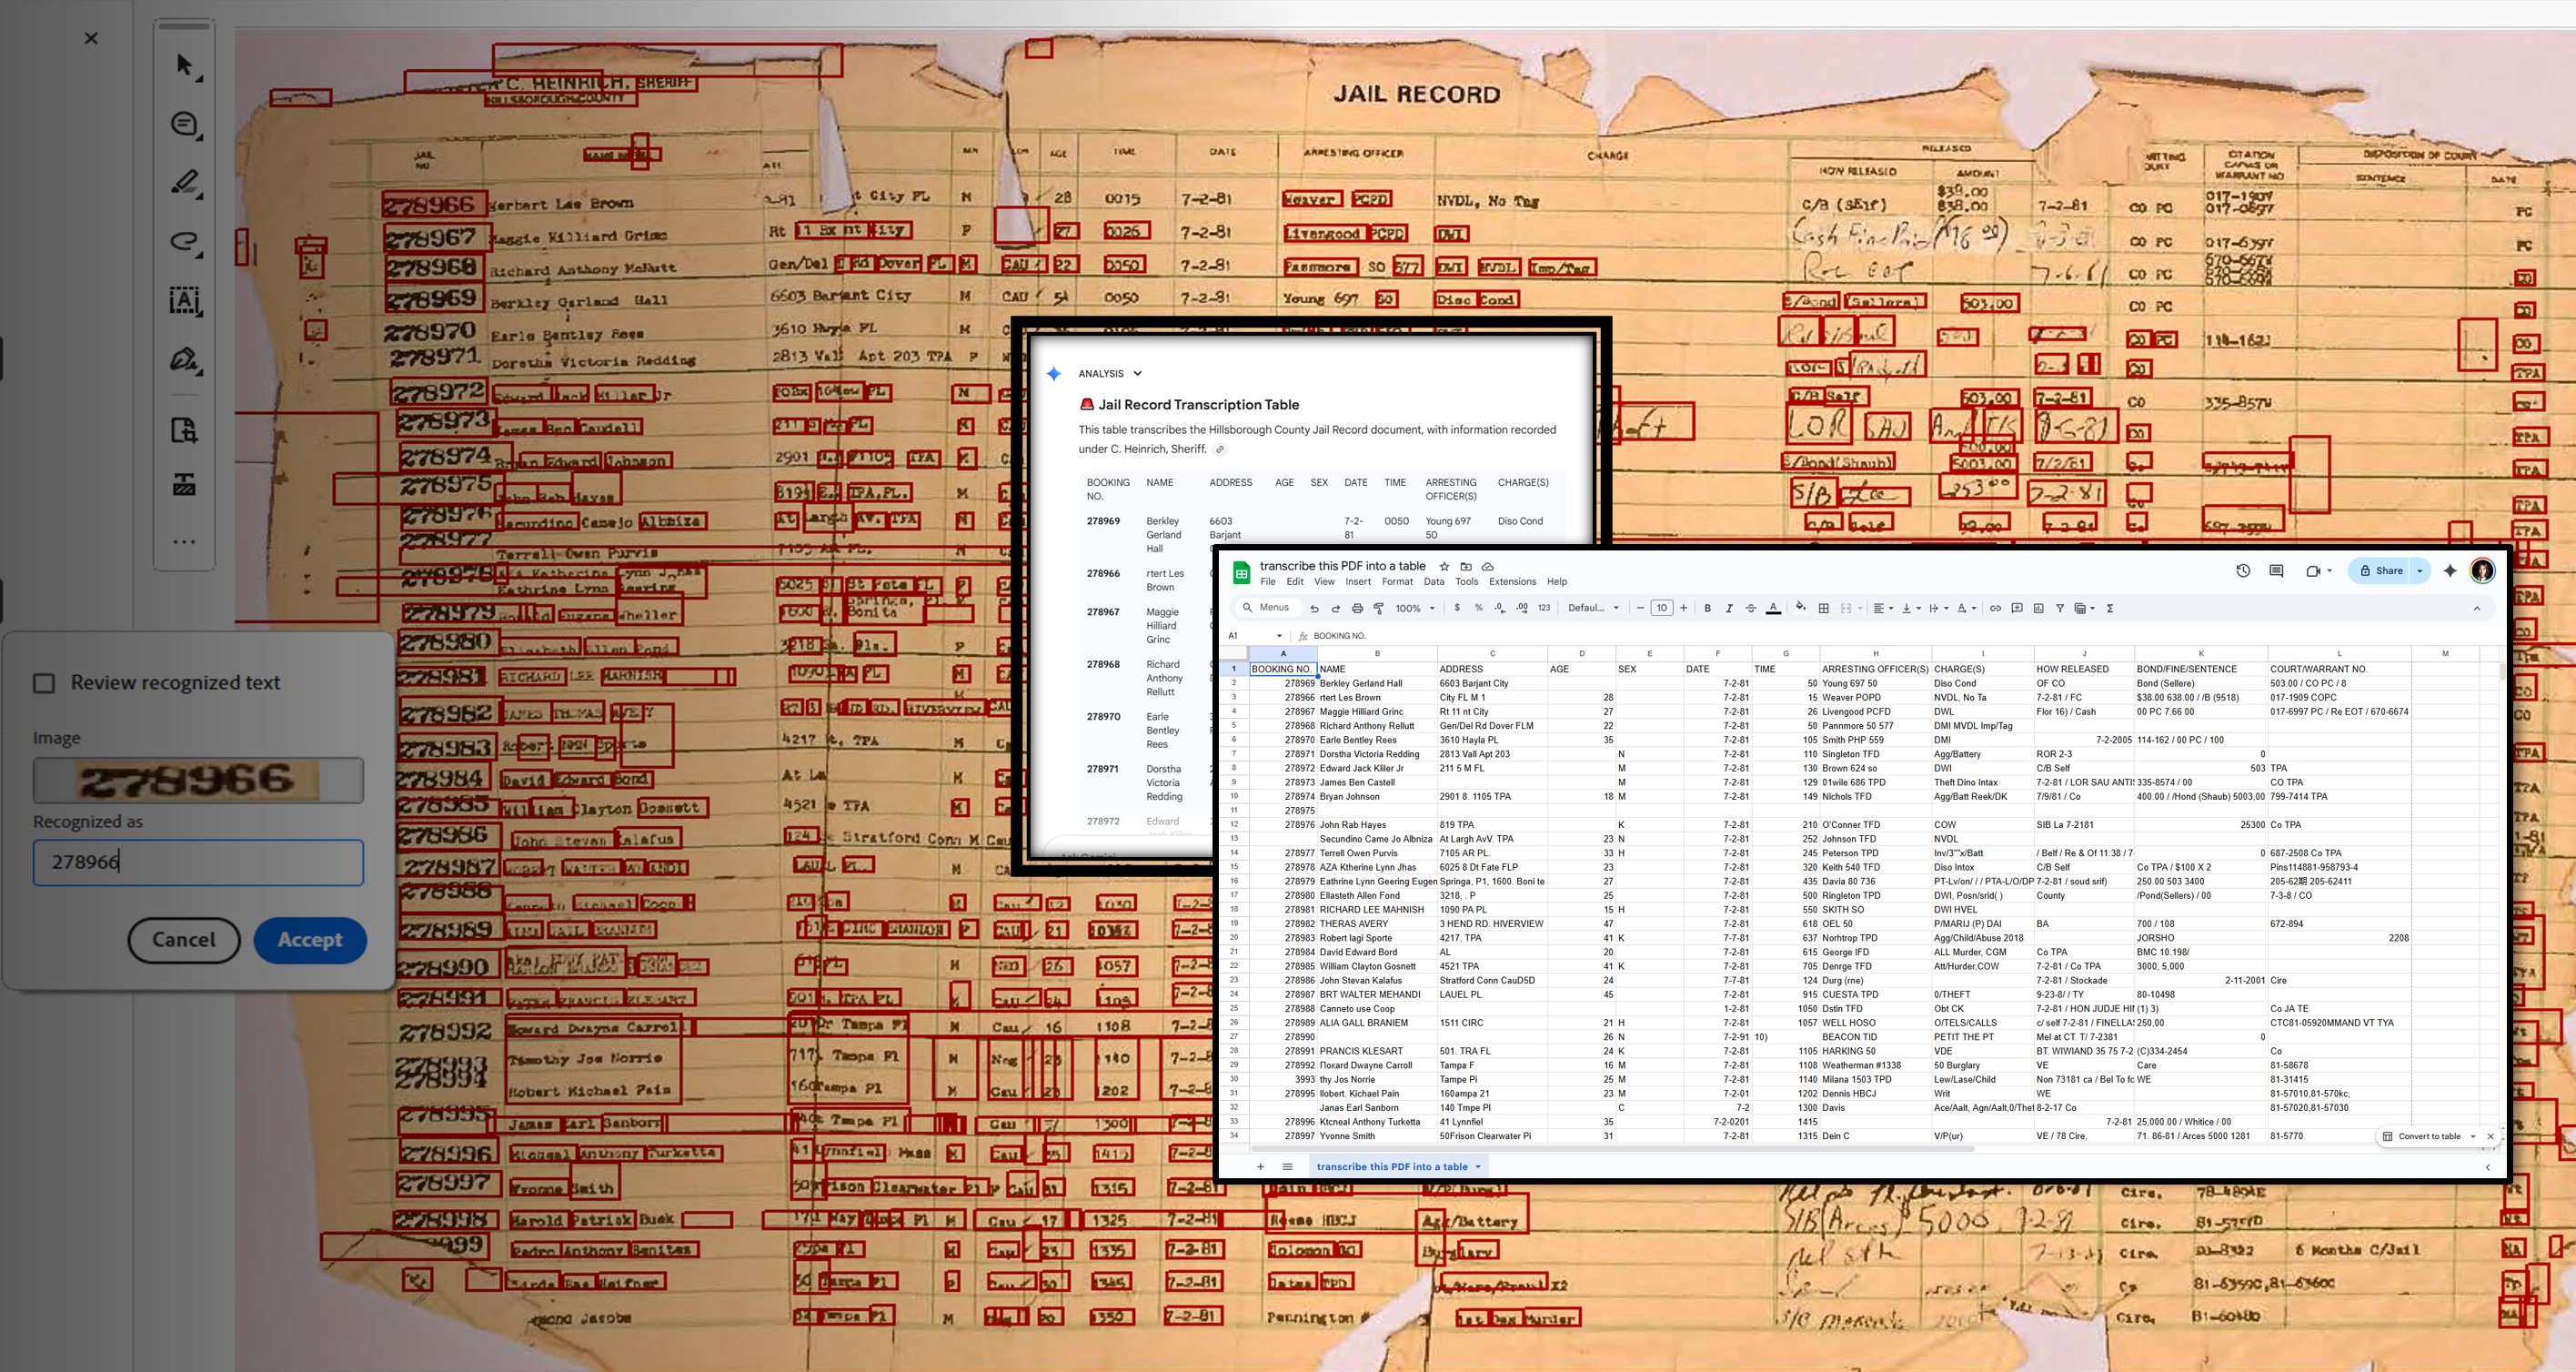
Task: Click the Cancel button
Action: [x=184, y=940]
